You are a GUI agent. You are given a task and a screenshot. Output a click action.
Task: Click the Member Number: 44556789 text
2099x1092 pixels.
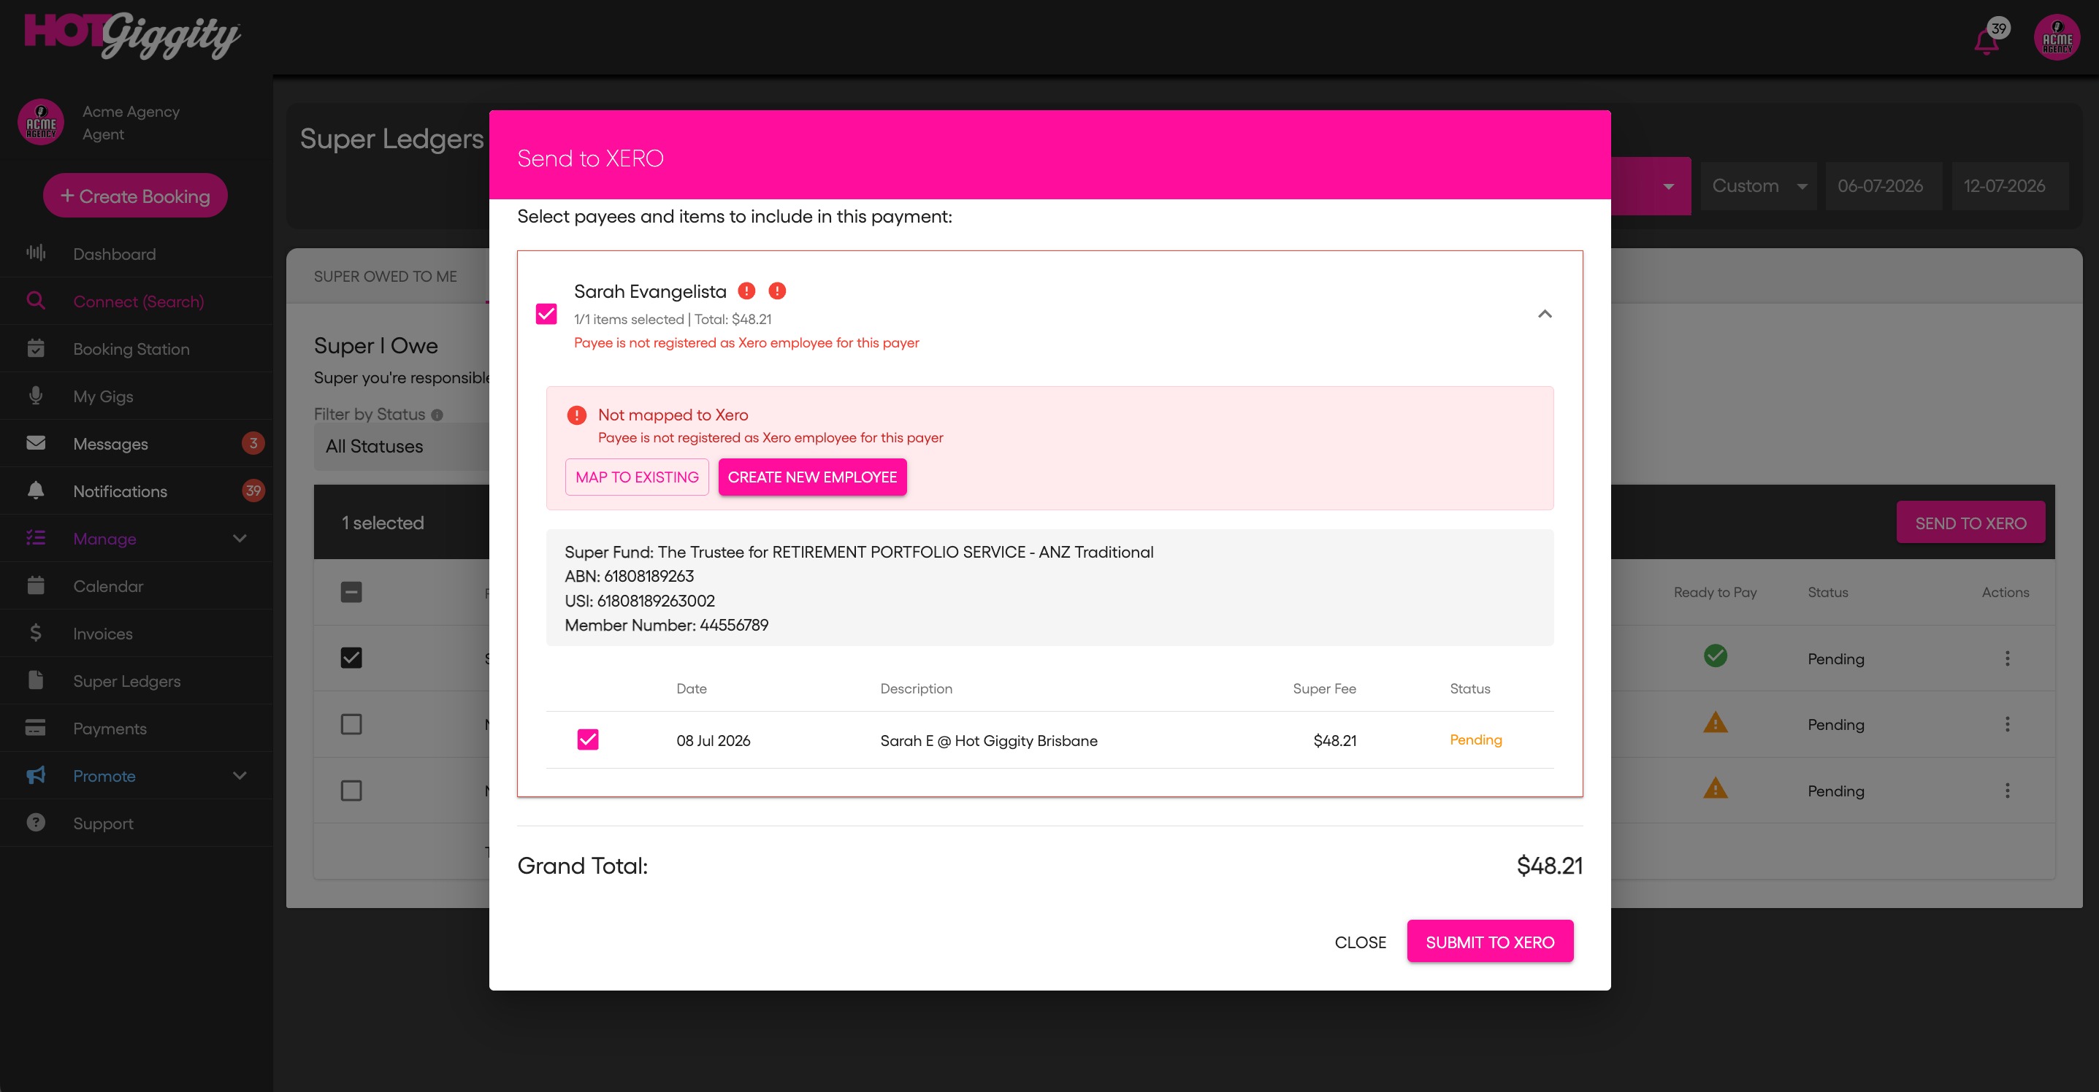click(x=667, y=625)
